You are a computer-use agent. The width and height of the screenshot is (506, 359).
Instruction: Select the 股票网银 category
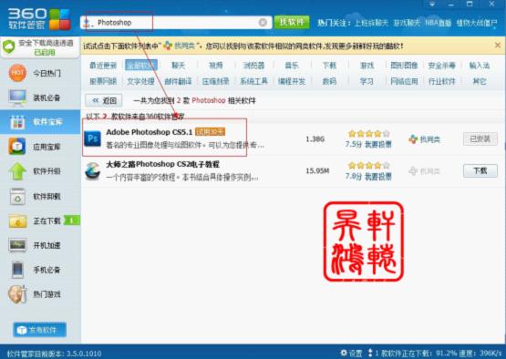(103, 81)
